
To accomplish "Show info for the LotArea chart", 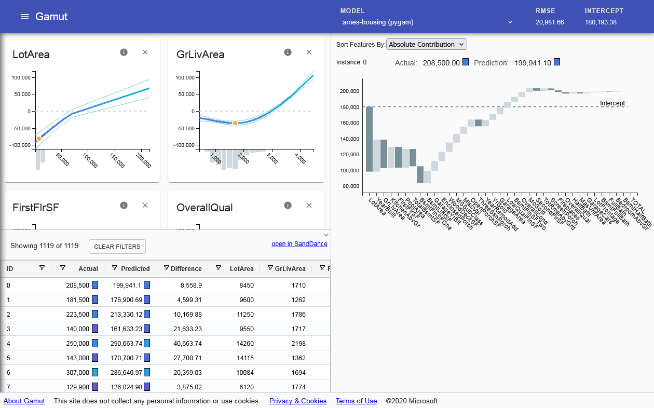I will point(124,52).
